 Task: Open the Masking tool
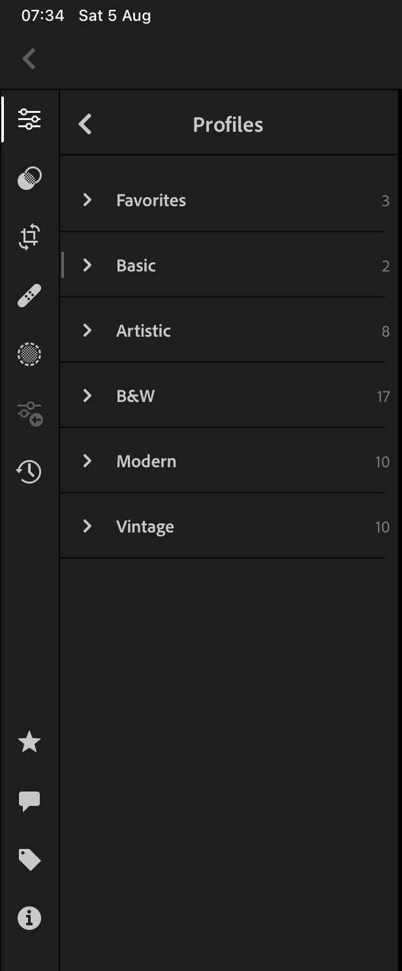[x=29, y=355]
